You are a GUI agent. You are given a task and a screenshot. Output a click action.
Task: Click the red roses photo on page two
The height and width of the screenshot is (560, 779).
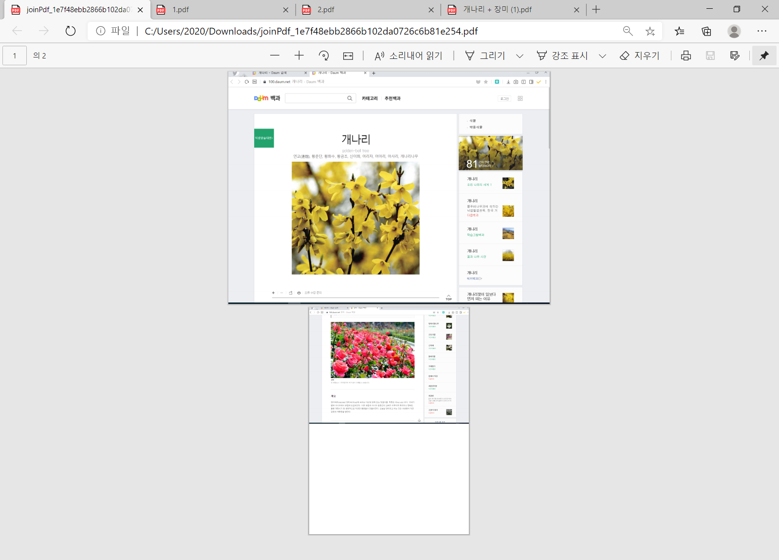[x=372, y=350]
